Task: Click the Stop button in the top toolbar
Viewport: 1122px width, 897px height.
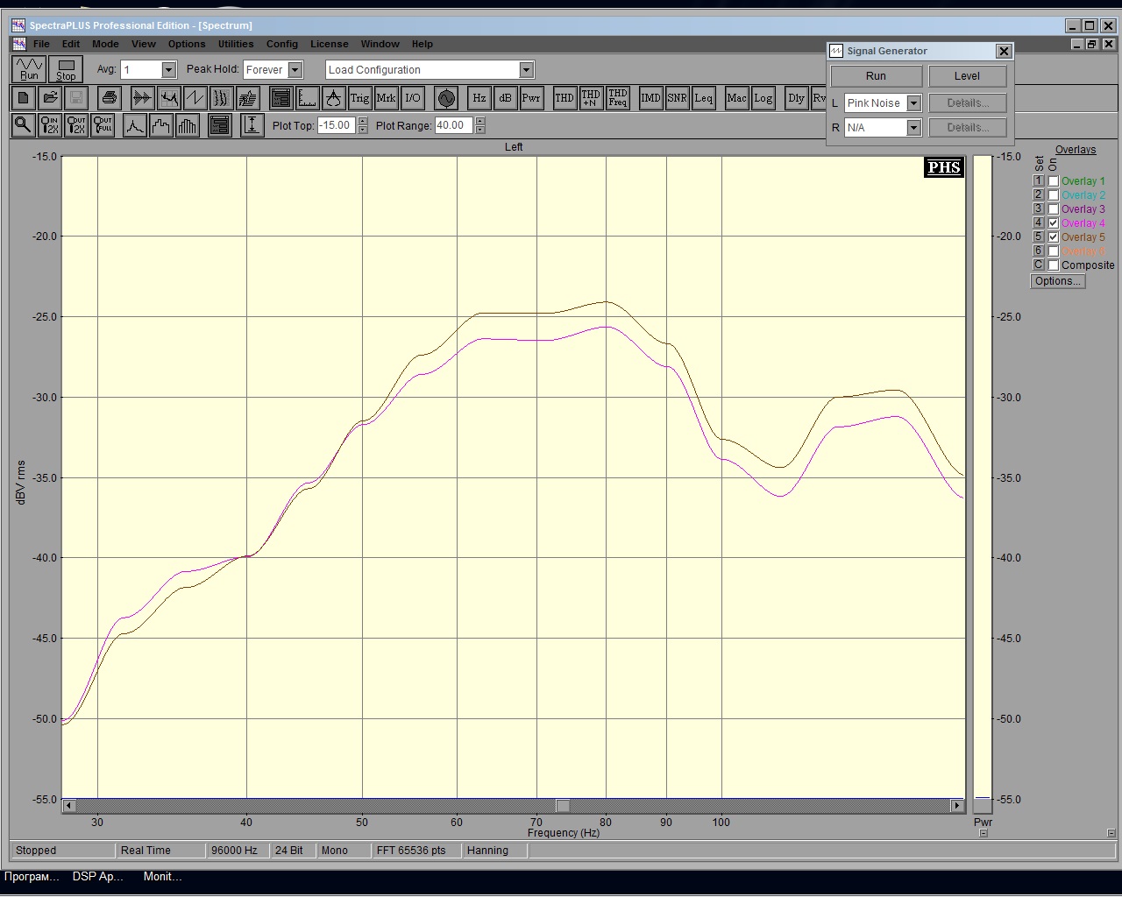Action: pyautogui.click(x=66, y=69)
